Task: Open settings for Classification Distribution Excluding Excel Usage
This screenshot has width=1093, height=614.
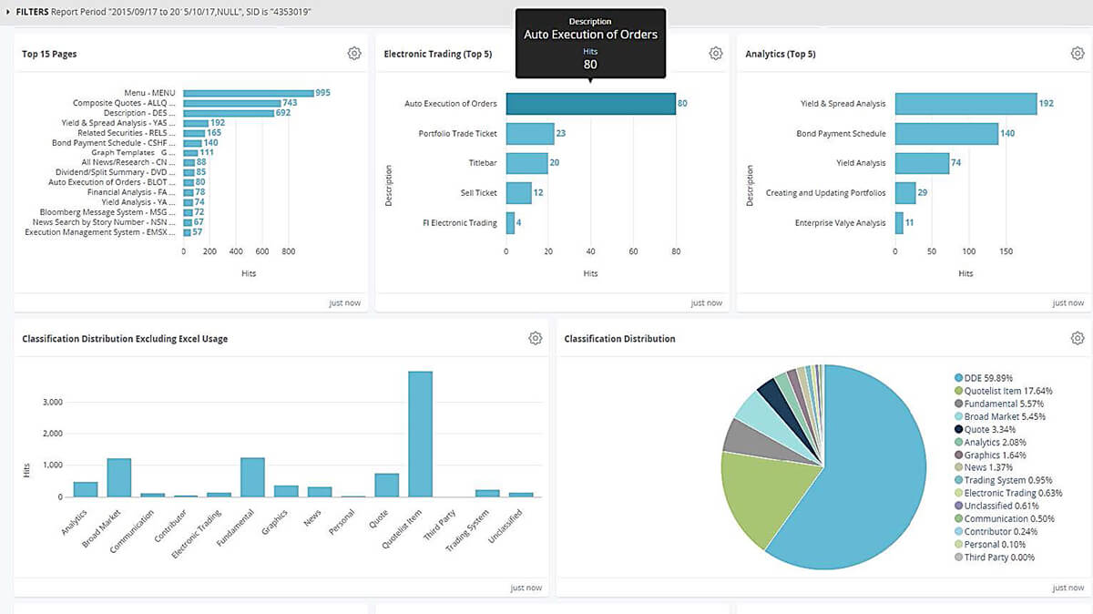Action: pos(535,338)
